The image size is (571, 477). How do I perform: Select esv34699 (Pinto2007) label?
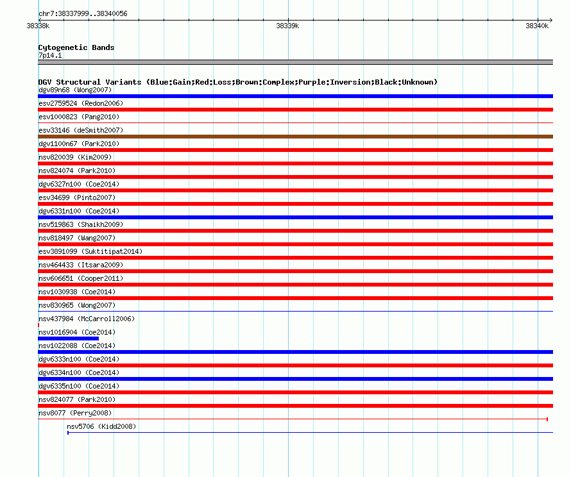click(x=77, y=197)
